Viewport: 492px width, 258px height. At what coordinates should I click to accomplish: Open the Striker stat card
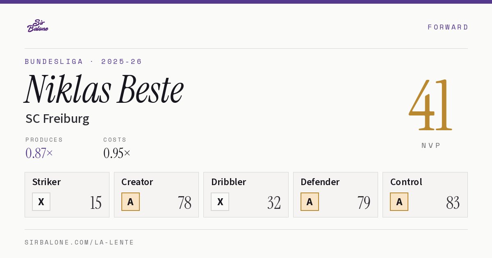[x=67, y=195]
